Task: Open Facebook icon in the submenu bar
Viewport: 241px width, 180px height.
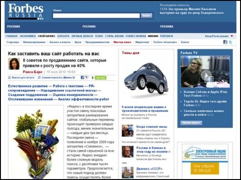Action: point(225,42)
